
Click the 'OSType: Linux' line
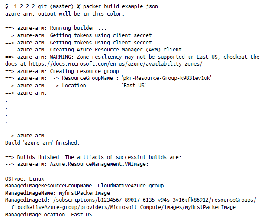point(25,178)
